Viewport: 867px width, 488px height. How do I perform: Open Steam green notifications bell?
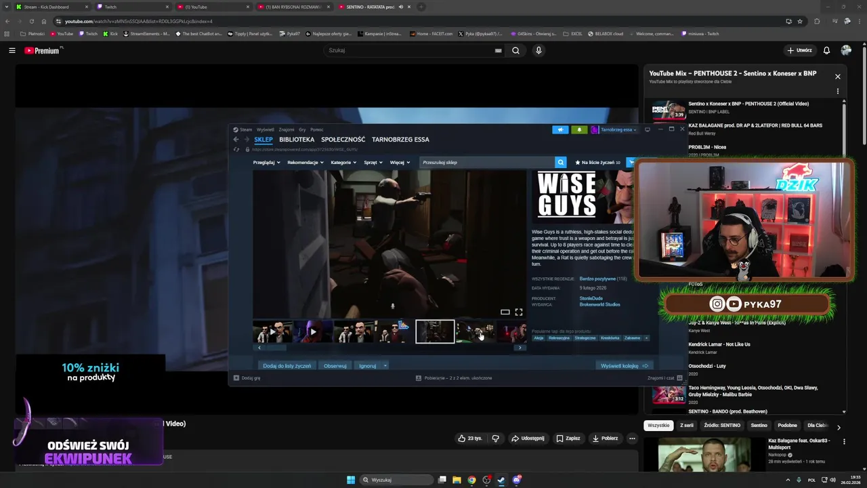[x=579, y=129]
